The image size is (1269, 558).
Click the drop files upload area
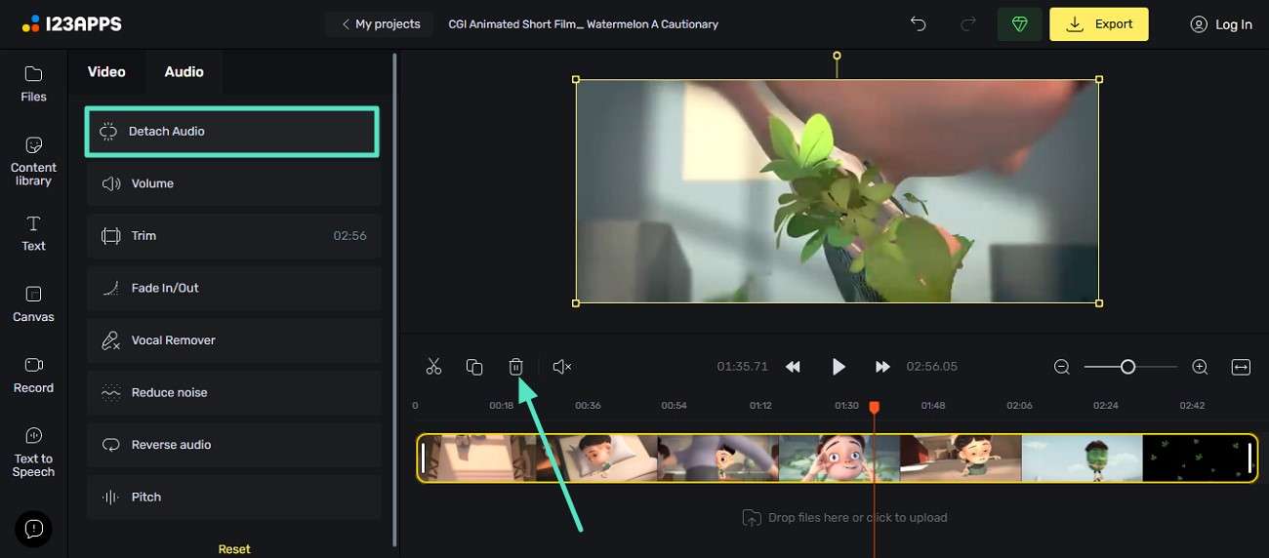click(x=844, y=518)
